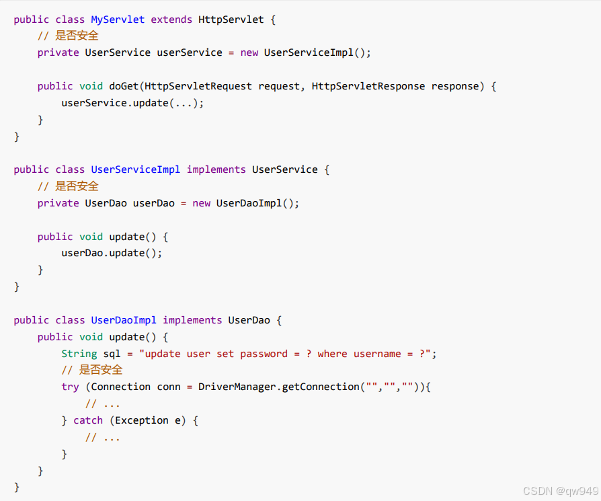Click the HttpServletResponse parameter type
Screen dimensions: 601x501
[368, 86]
